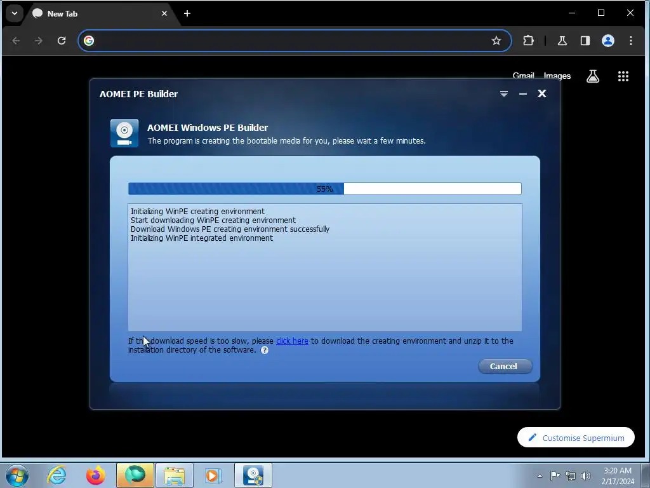The height and width of the screenshot is (488, 650).
Task: Open the volume speaker tray icon
Action: [586, 476]
